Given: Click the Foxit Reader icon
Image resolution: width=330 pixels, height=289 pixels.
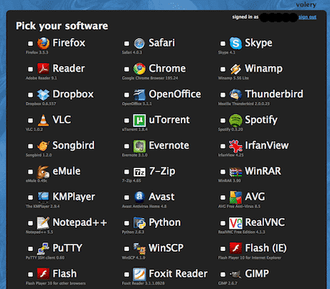Looking at the screenshot, I should click(x=139, y=274).
